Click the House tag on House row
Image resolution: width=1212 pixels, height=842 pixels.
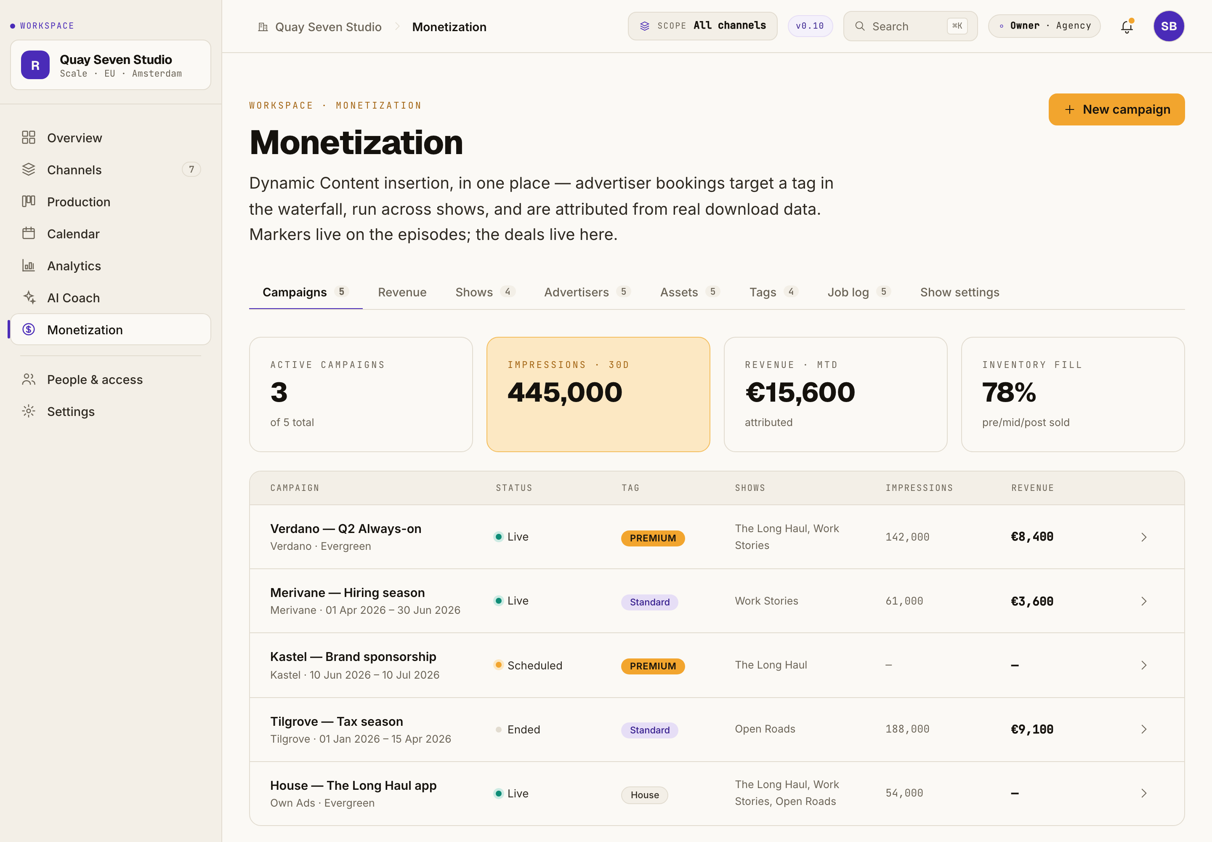click(x=644, y=795)
